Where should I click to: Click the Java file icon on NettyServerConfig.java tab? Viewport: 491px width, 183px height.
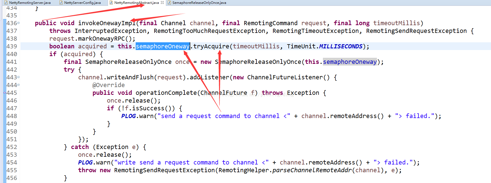(x=61, y=3)
